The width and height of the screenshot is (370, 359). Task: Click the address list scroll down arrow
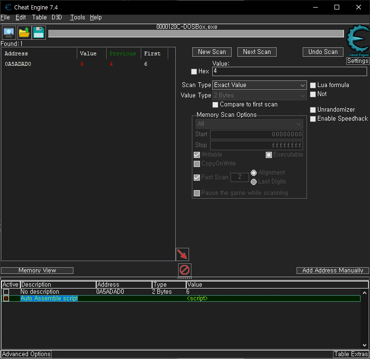pyautogui.click(x=365, y=345)
